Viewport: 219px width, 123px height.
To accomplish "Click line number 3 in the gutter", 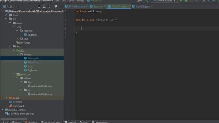I will click(x=65, y=20).
